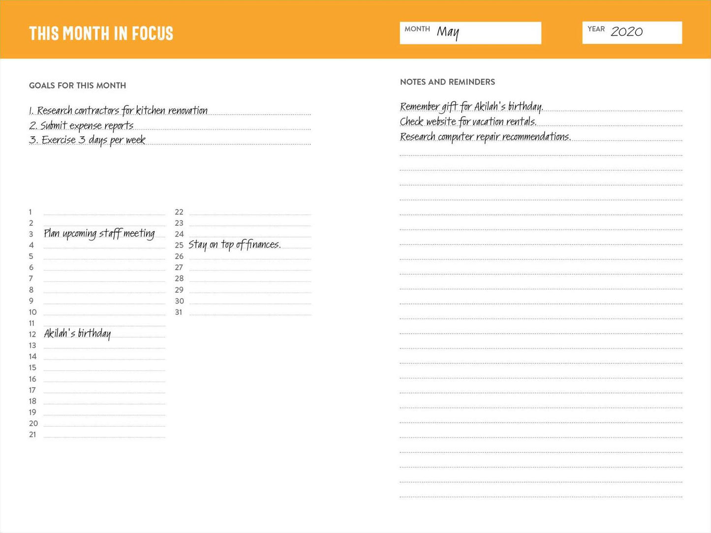
Task: Click the blank line for day 14
Action: 104,356
